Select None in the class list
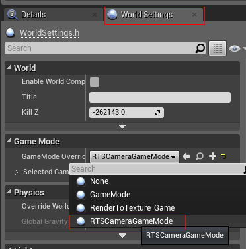 point(157,181)
